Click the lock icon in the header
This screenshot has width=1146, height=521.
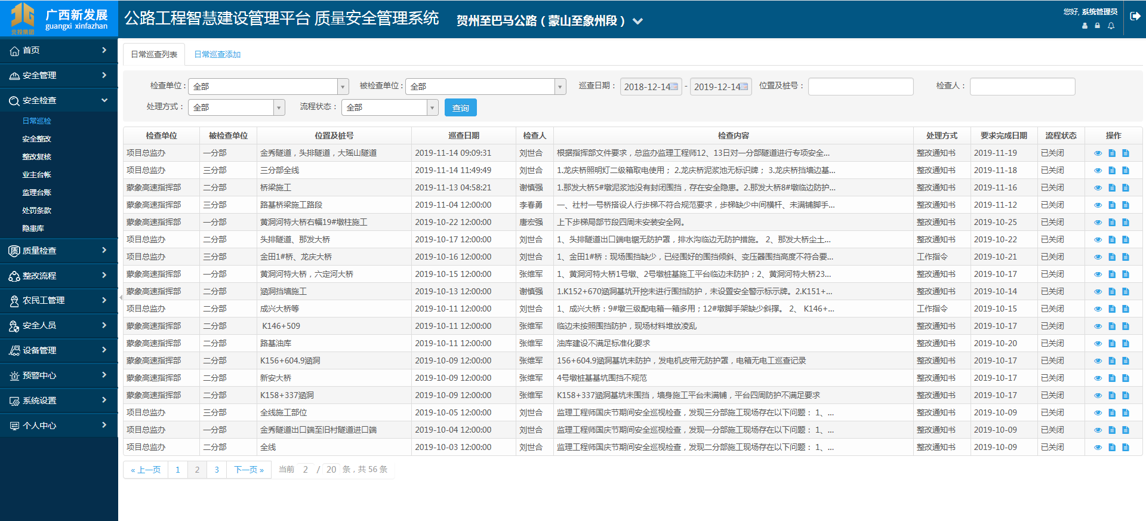tap(1097, 26)
